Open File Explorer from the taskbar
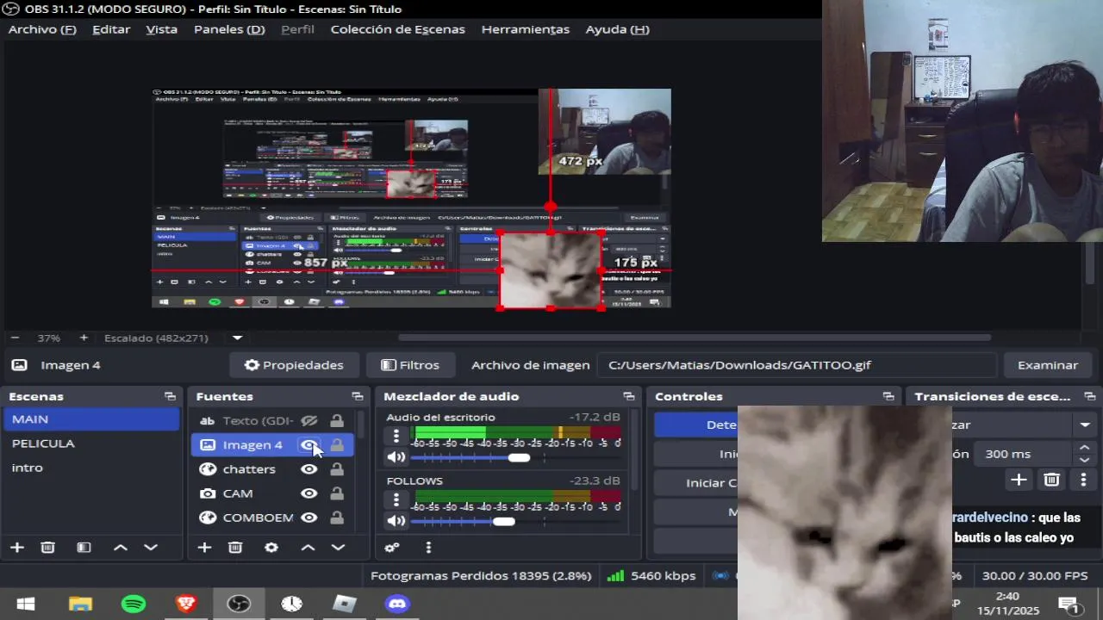Screen dimensions: 1103x620 pos(80,604)
